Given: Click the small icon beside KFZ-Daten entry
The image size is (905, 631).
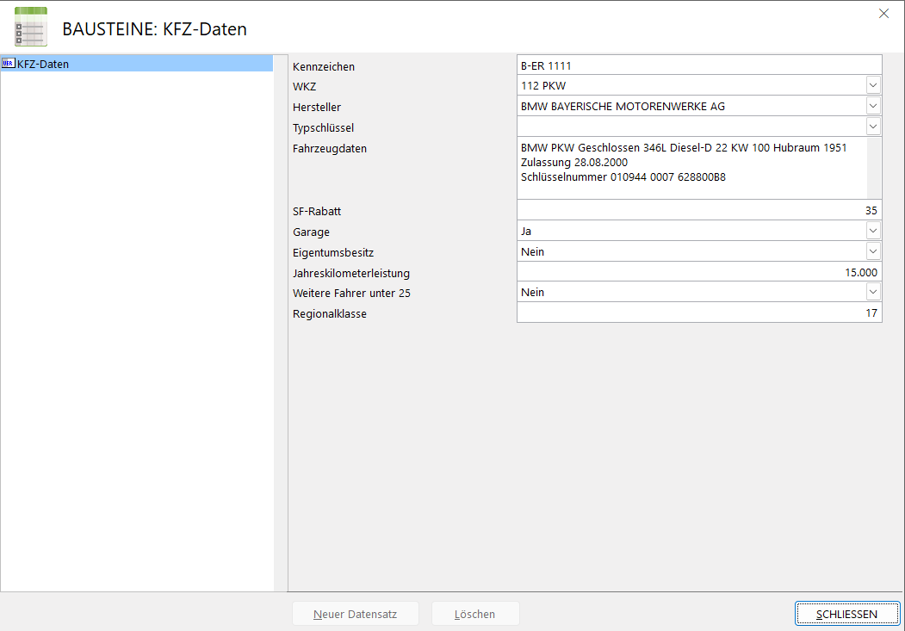Looking at the screenshot, I should coord(9,64).
